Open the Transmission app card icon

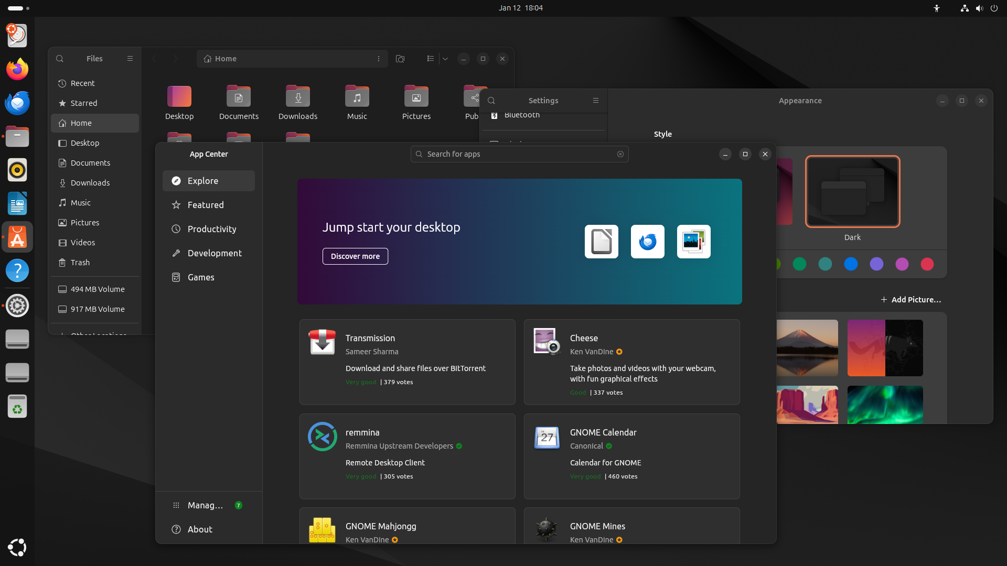(322, 342)
